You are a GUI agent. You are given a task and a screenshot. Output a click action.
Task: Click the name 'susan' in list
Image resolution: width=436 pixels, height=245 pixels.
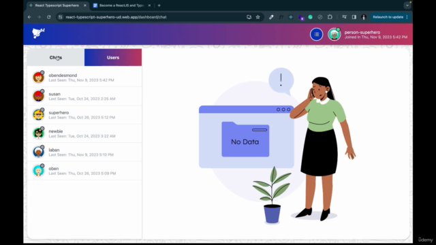point(54,94)
